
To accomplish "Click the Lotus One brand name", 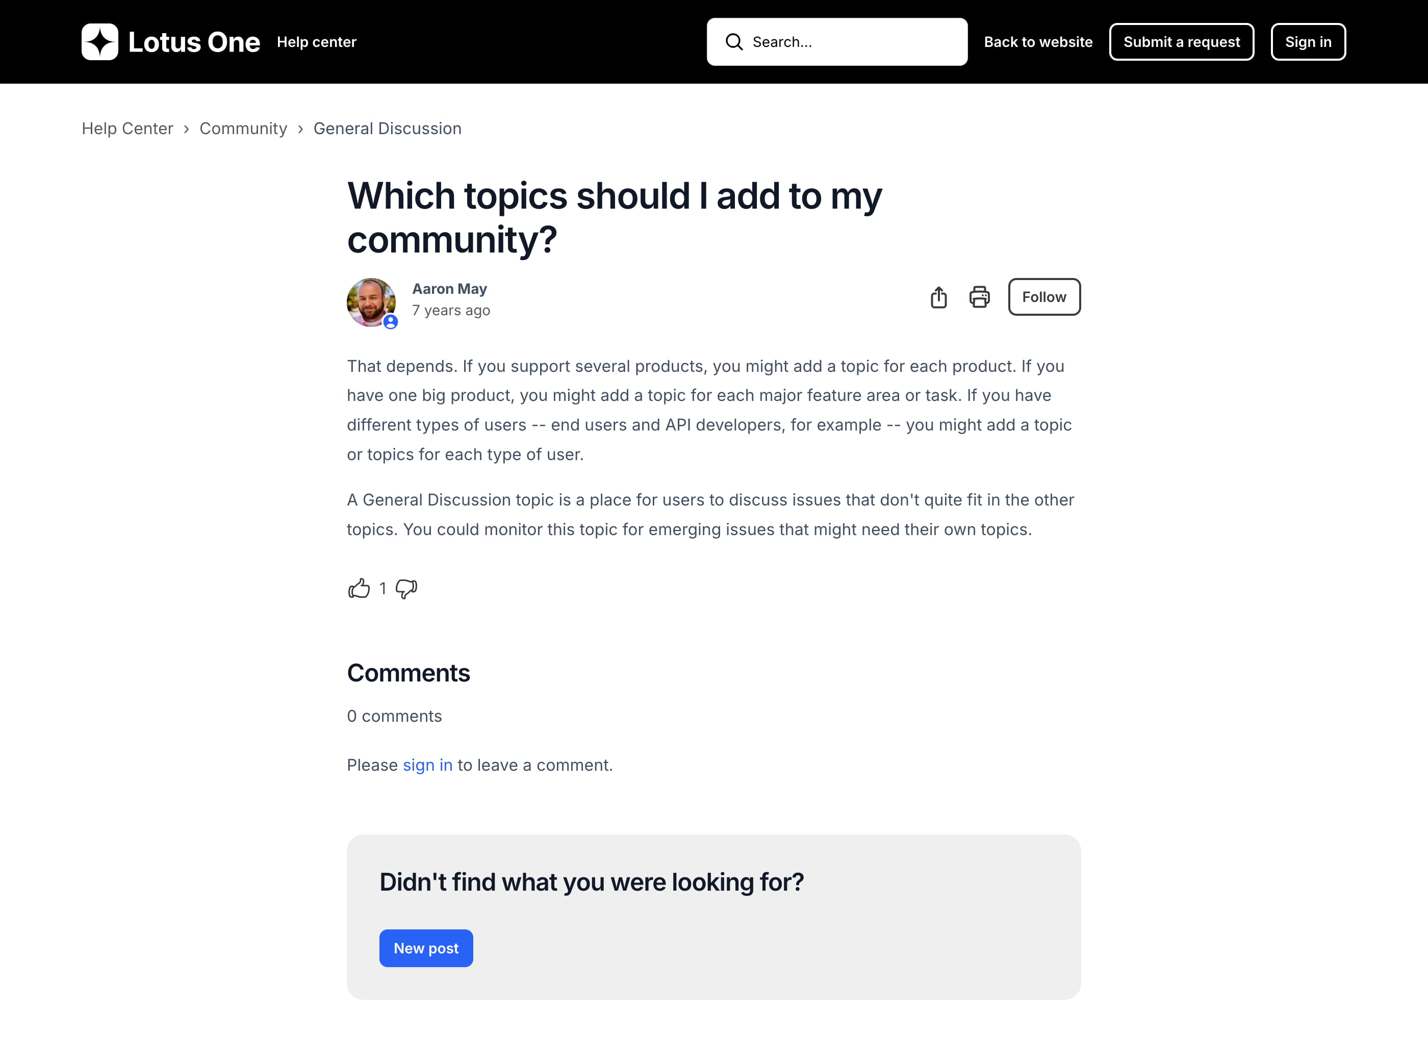I will (194, 42).
